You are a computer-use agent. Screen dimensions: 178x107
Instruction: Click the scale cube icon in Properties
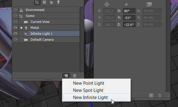[x=149, y=4]
